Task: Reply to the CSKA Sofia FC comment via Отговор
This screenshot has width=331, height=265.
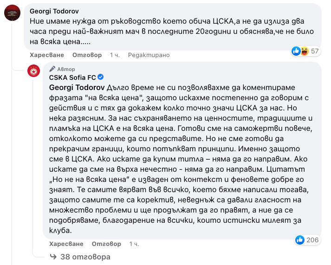Action: (106, 244)
